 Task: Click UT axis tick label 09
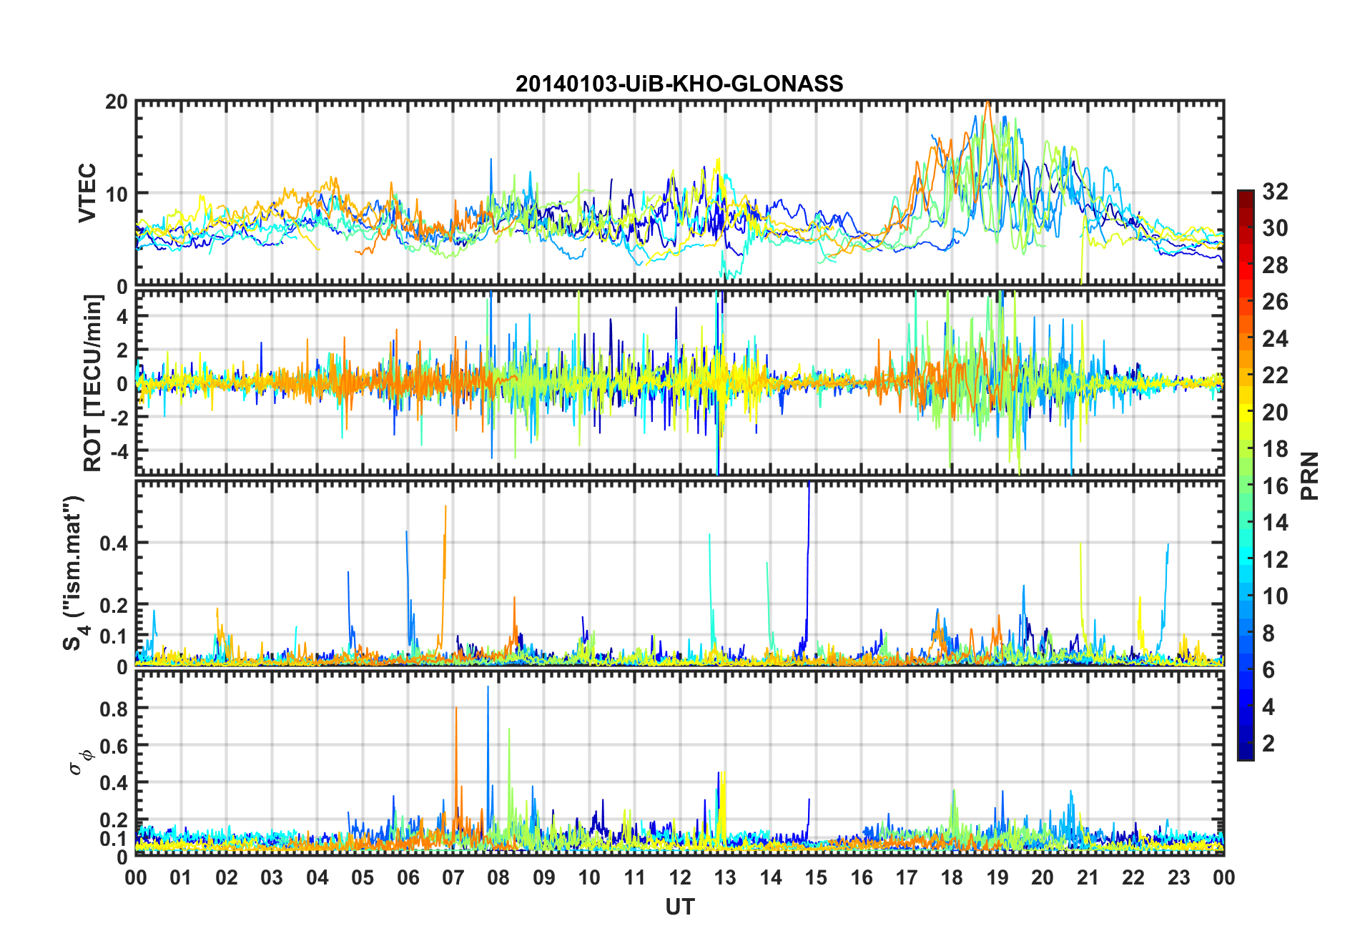pos(544,878)
